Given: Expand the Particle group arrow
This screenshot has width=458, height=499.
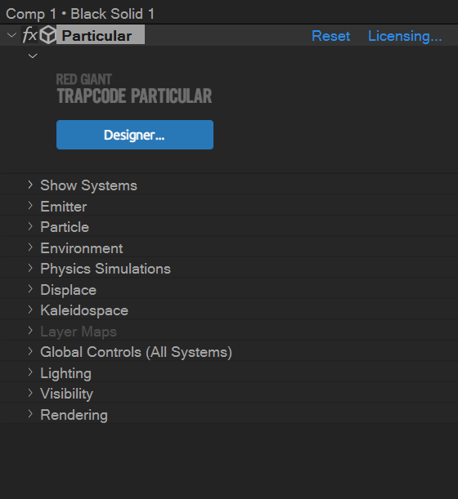Looking at the screenshot, I should (30, 226).
